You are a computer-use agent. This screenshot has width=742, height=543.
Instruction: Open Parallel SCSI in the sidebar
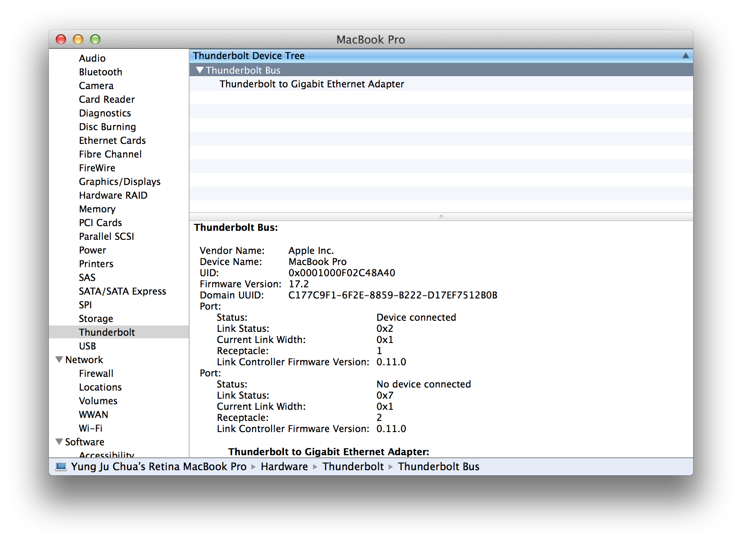pos(107,236)
